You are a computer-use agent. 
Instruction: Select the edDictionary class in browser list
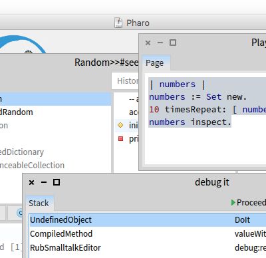click(x=55, y=152)
